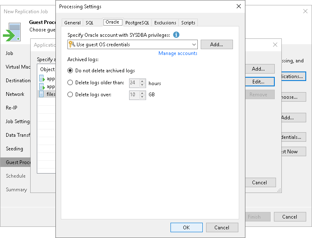Select the Guest Processing wizard step

coord(16,162)
